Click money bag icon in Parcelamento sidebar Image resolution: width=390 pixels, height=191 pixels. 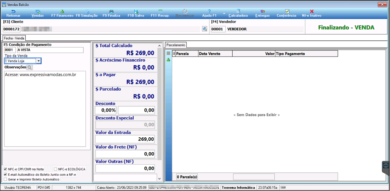point(168,60)
